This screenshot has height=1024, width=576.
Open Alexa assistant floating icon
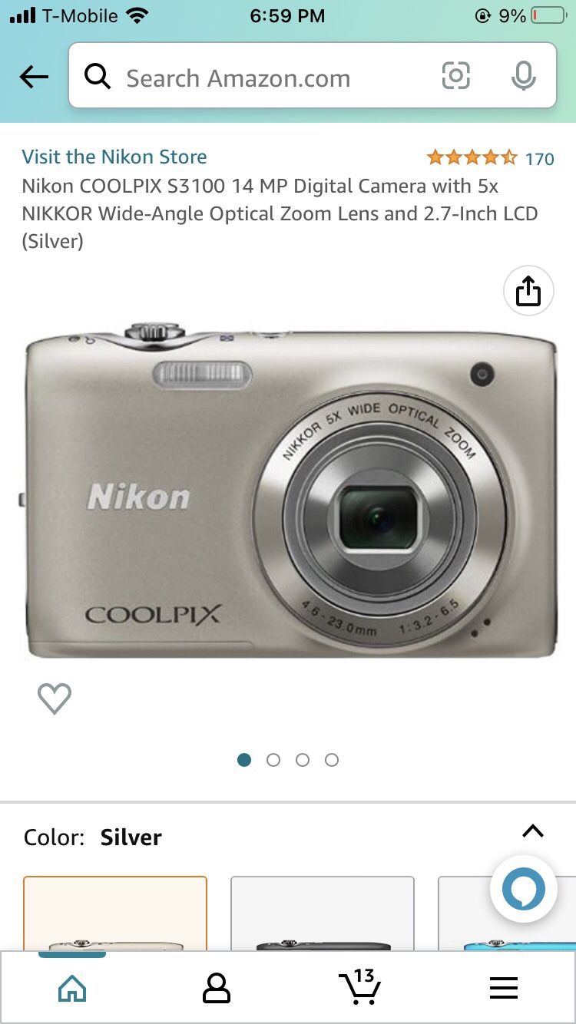tap(524, 889)
